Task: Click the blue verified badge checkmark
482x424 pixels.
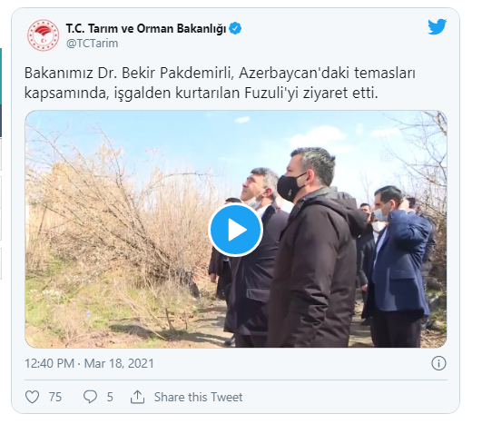Action: click(x=235, y=28)
